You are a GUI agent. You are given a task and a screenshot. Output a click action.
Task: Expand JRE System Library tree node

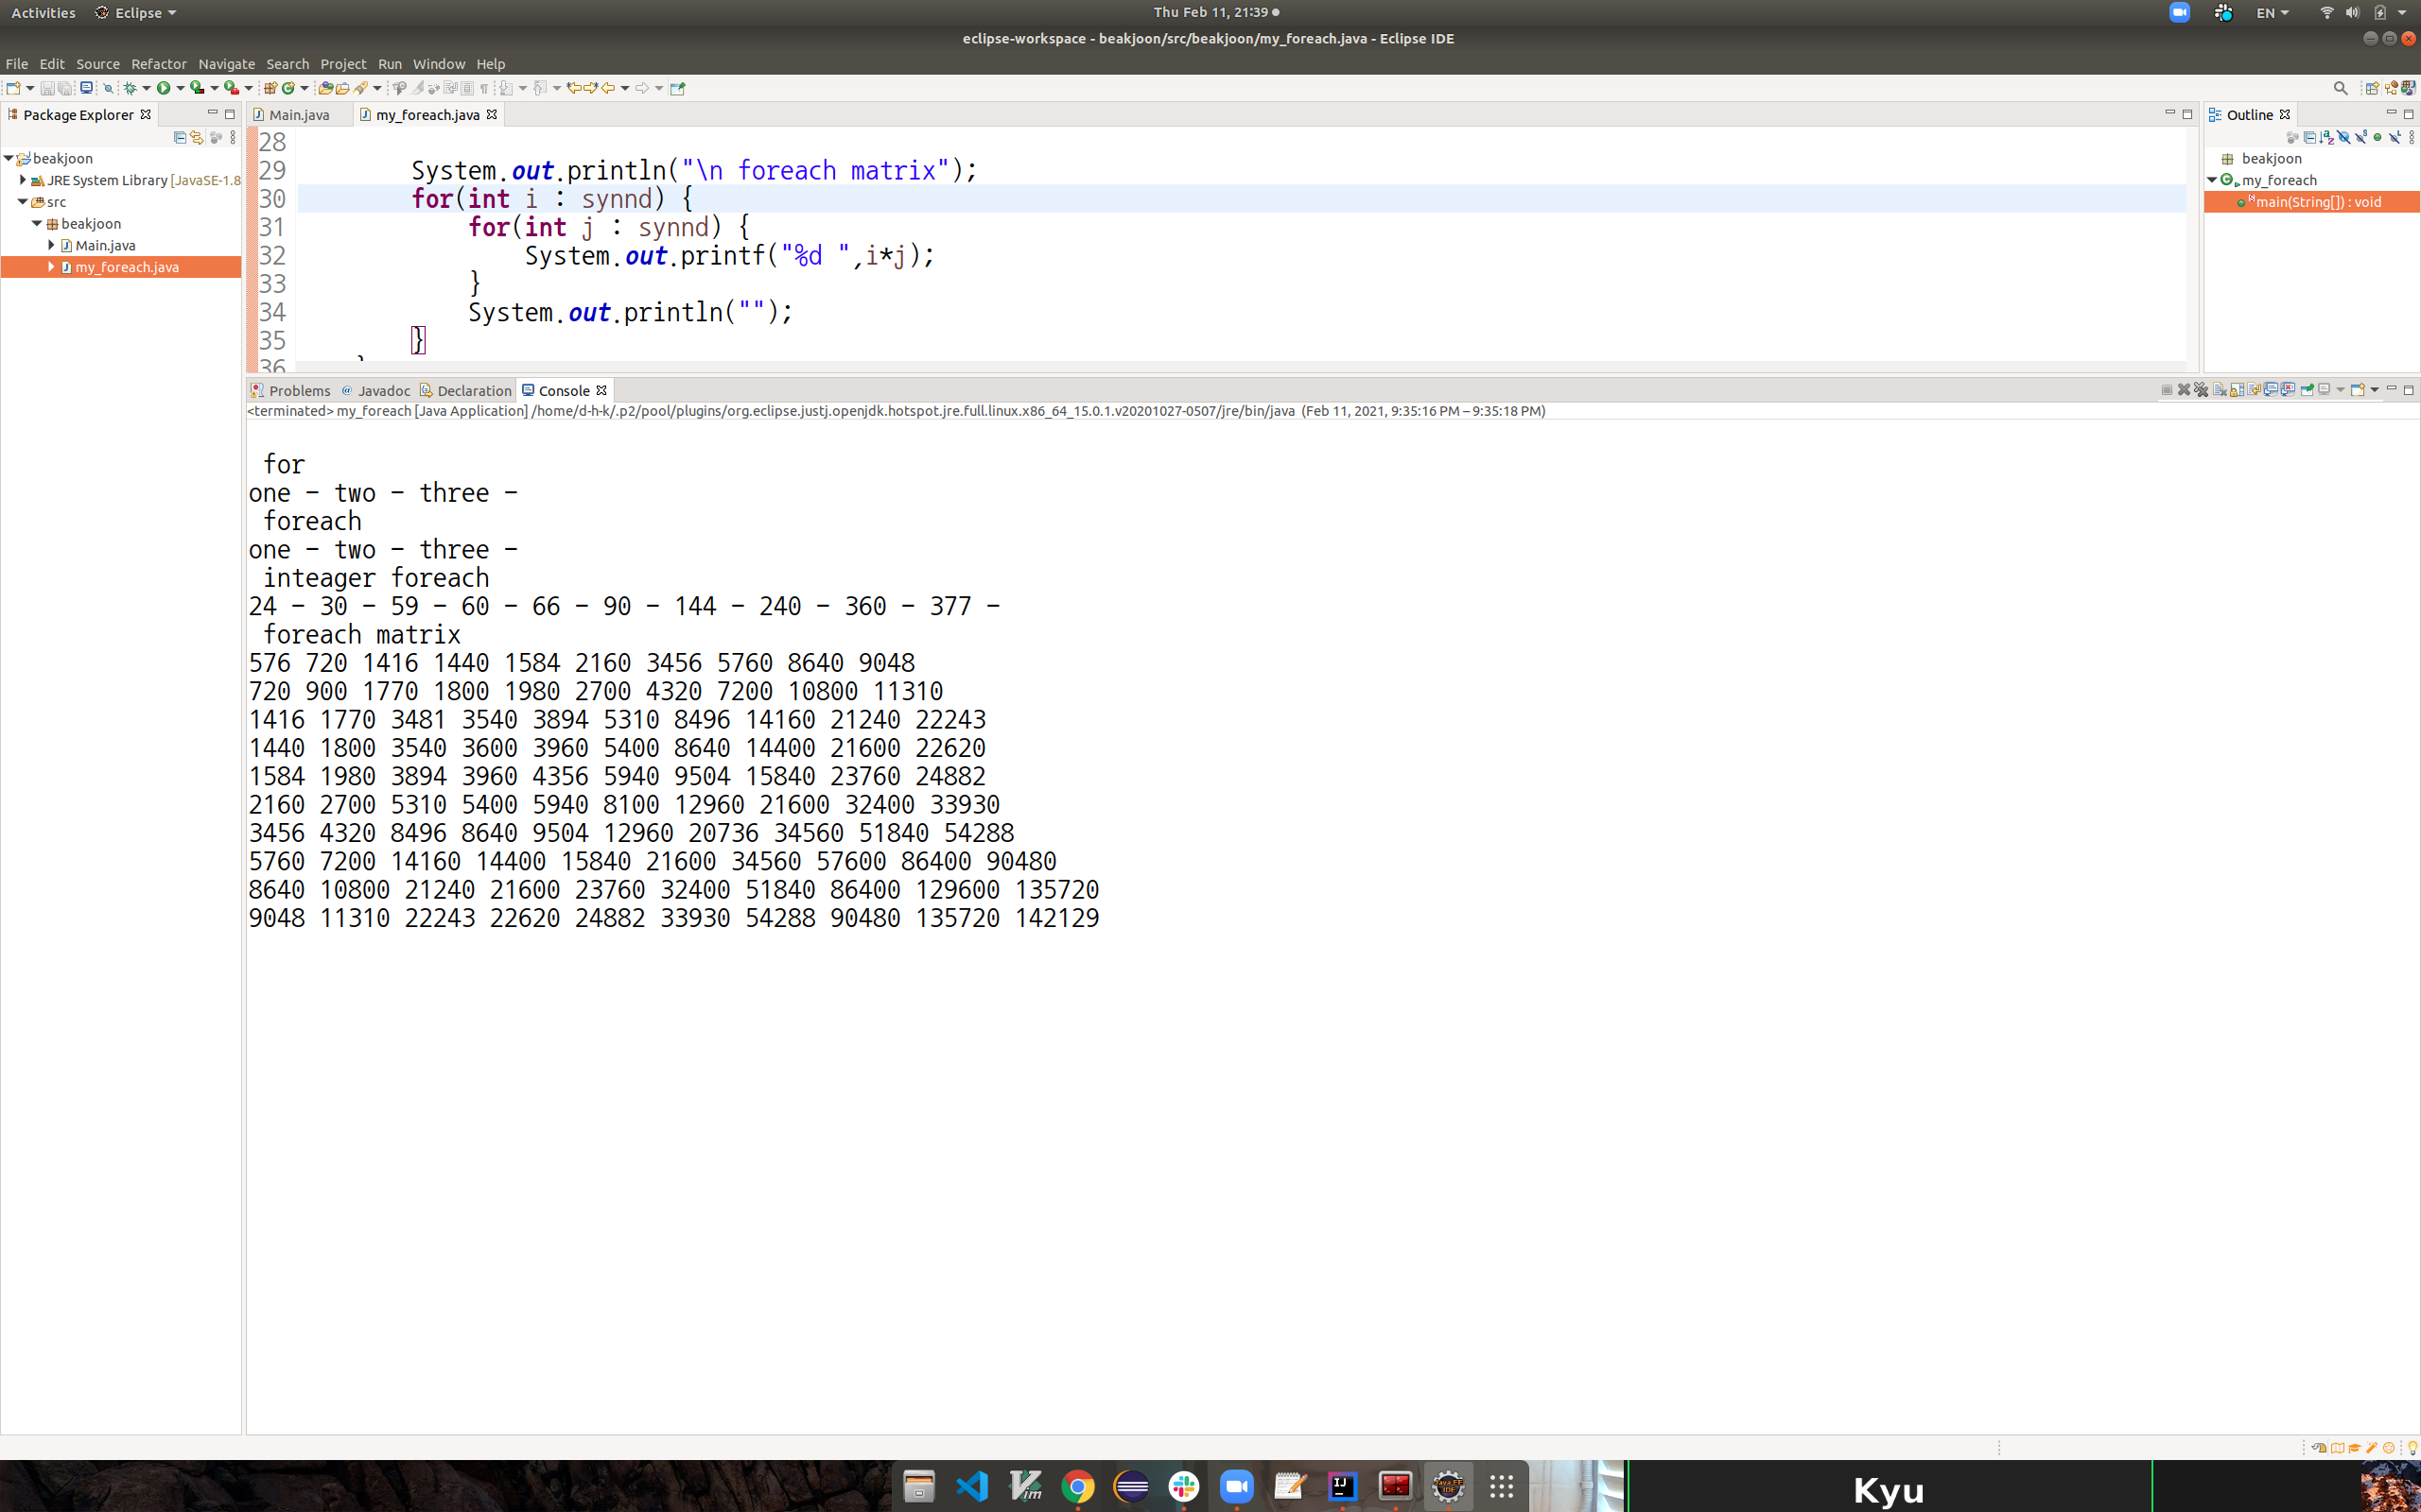(x=23, y=180)
